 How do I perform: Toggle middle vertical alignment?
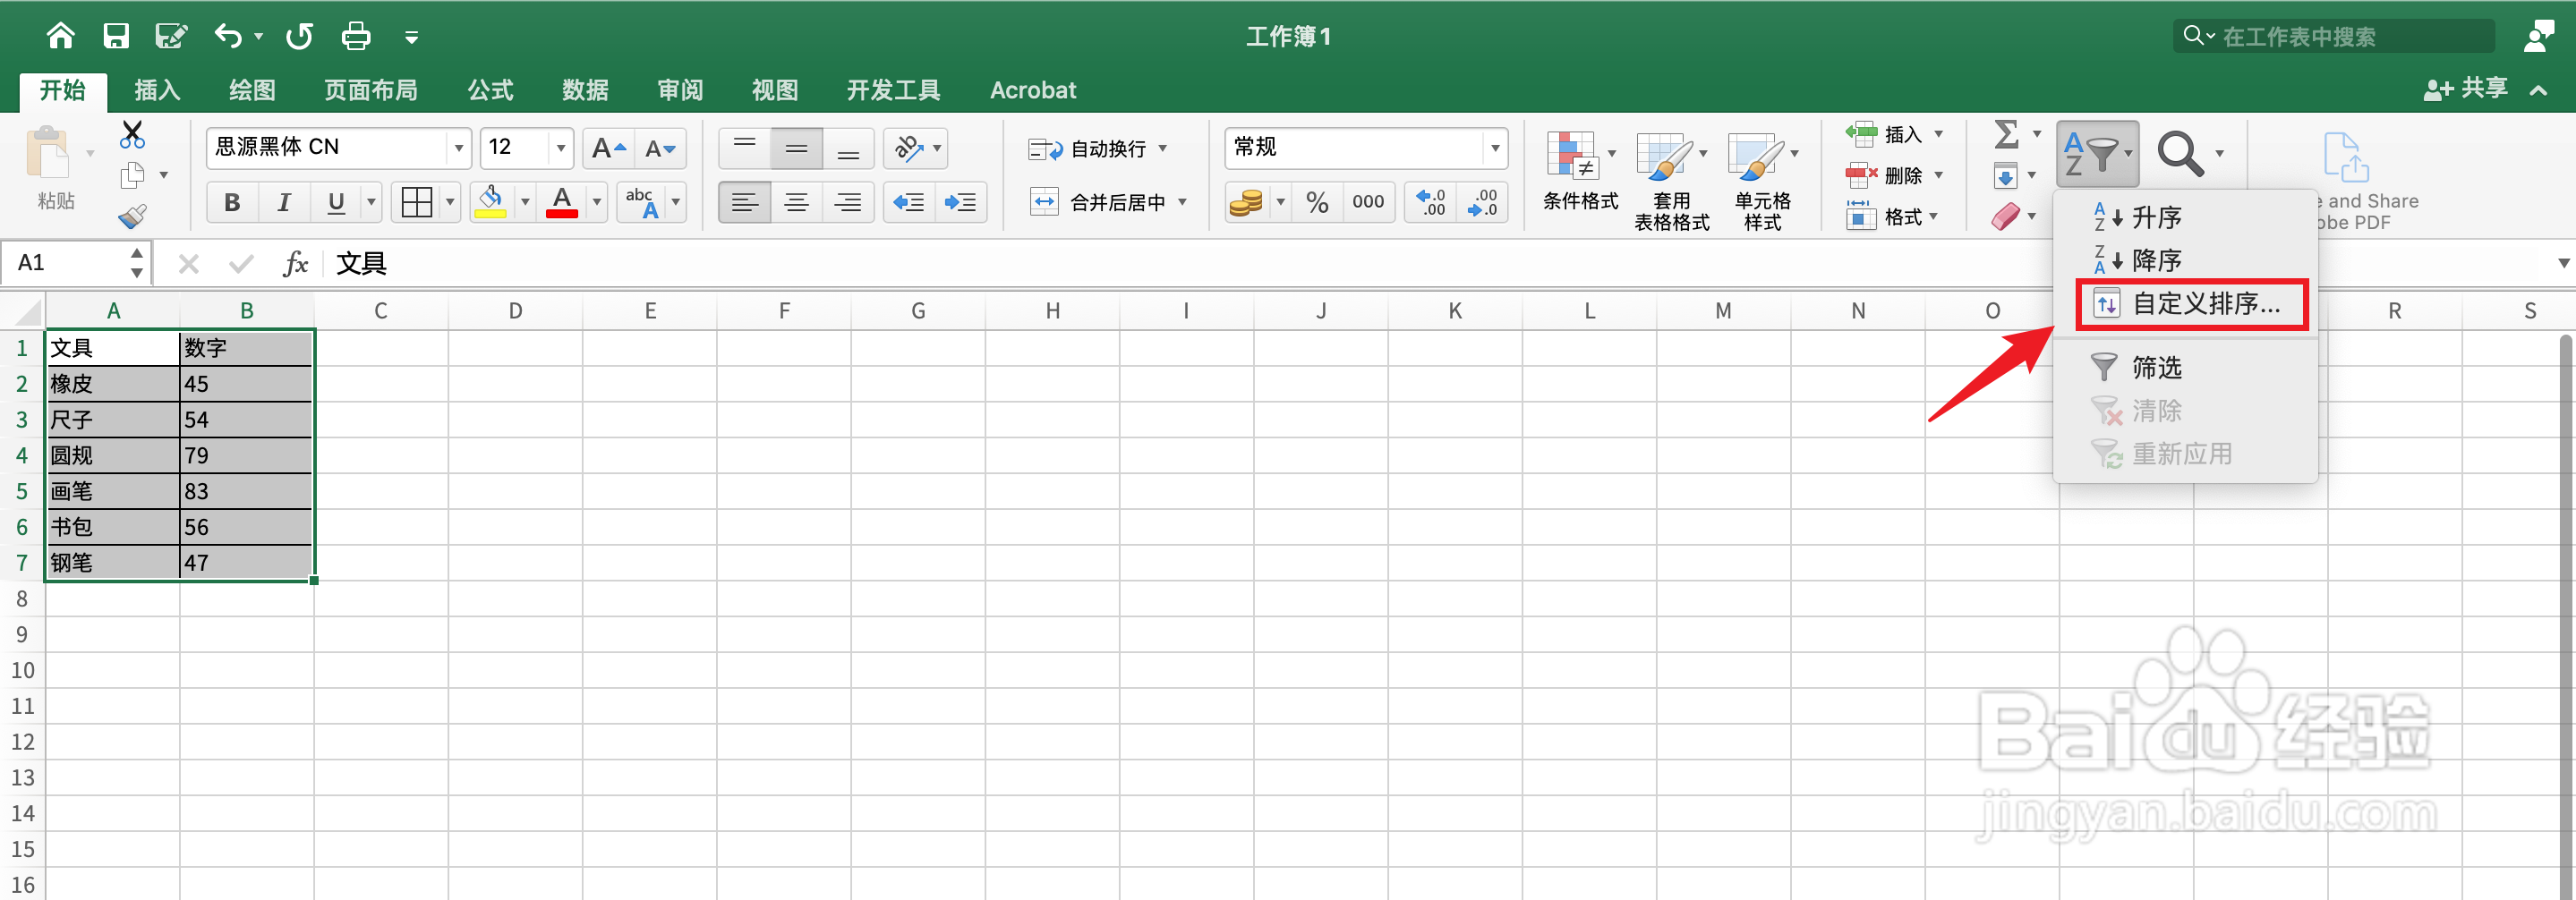tap(796, 148)
